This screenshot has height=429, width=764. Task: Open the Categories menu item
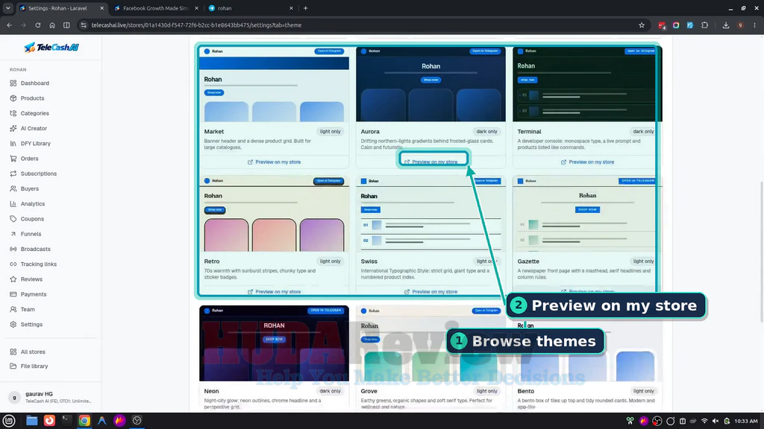[34, 113]
